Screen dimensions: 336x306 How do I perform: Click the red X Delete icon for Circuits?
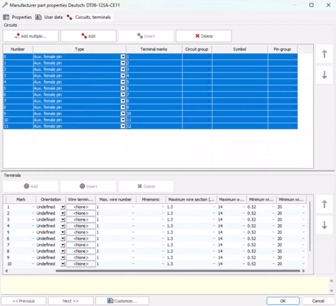[197, 36]
